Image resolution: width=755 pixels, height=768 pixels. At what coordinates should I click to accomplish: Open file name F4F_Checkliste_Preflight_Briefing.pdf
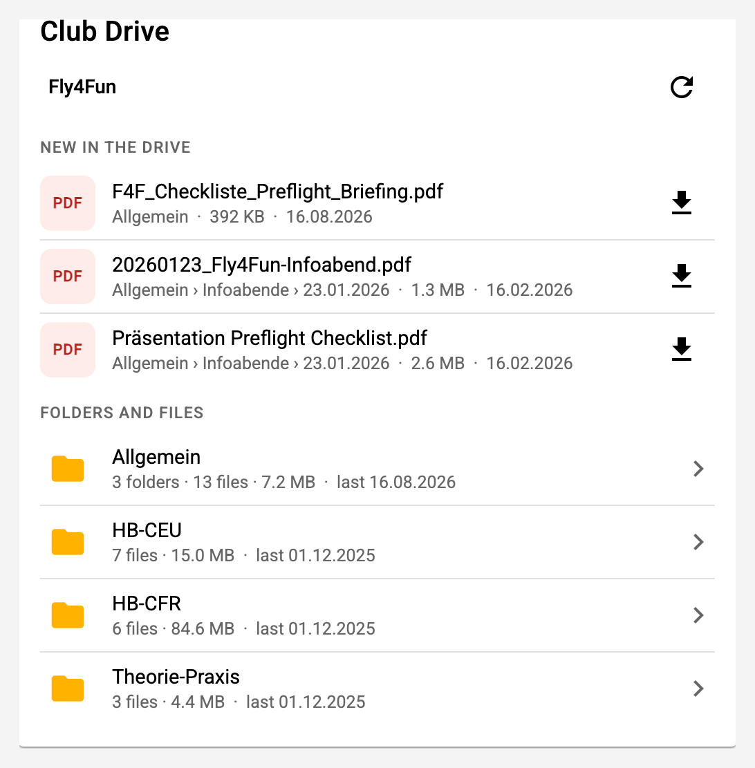click(x=277, y=191)
